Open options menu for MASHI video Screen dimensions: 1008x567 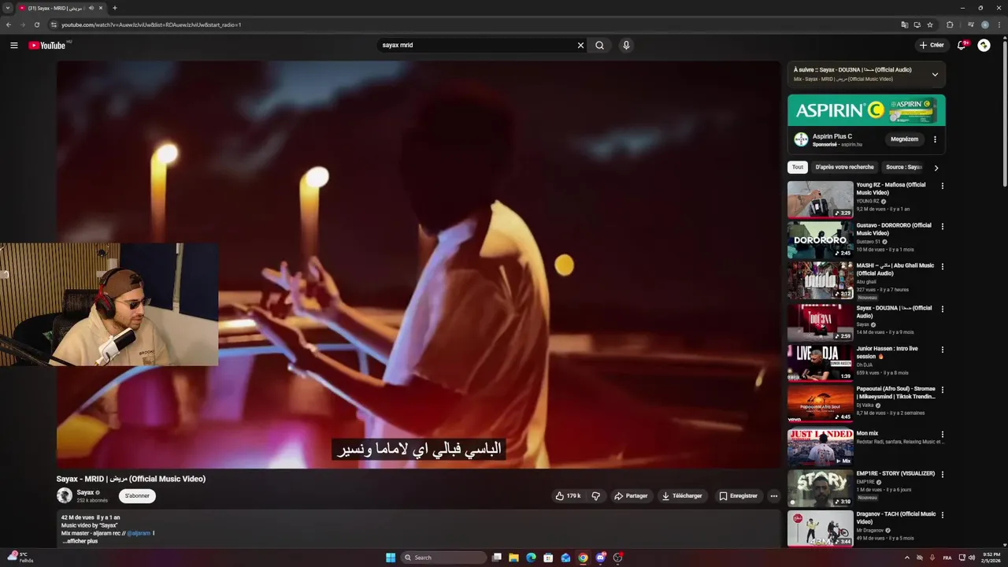942,267
